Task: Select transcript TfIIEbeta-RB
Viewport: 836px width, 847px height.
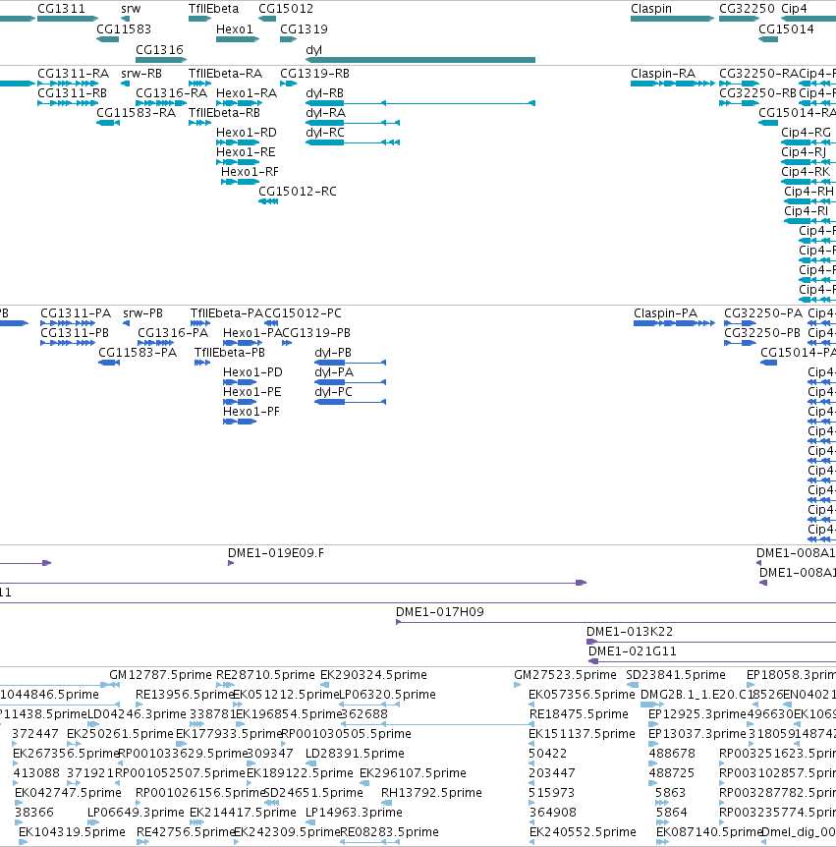Action: point(224,113)
